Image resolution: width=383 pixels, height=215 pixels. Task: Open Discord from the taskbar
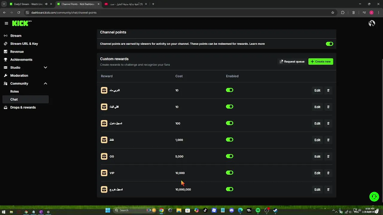232,210
